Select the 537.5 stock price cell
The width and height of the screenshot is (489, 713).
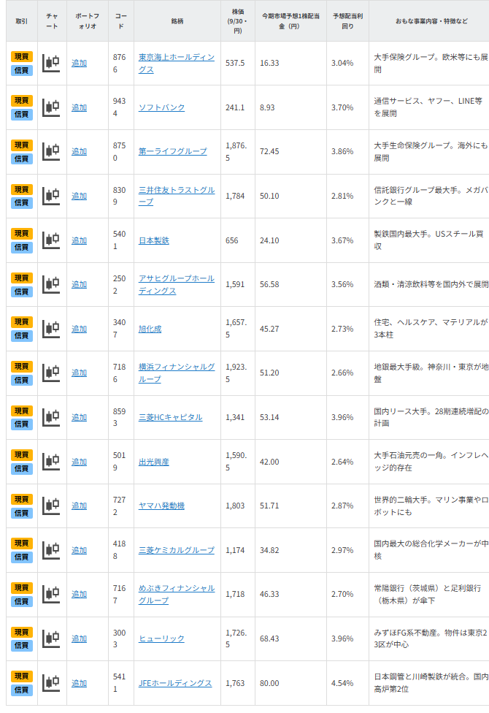(x=238, y=64)
